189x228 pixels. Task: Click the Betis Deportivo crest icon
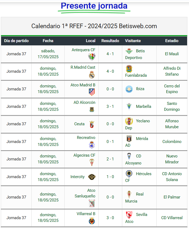tap(129, 51)
